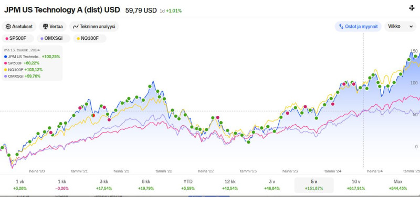The height and width of the screenshot is (197, 420).
Task: Click the 1d +1,01% change text
Action: click(x=171, y=11)
